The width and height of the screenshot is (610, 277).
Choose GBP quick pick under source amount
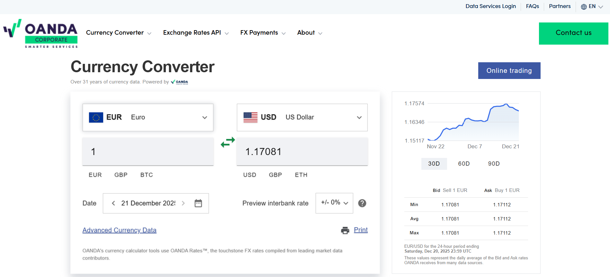121,175
